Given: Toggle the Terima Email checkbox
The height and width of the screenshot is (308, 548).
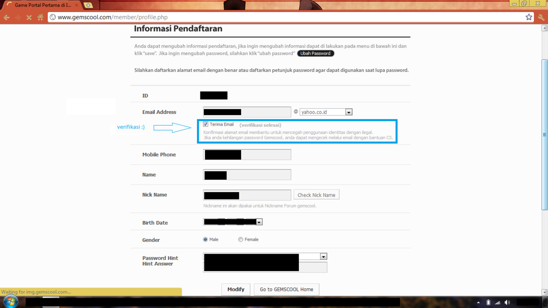Looking at the screenshot, I should (x=205, y=124).
